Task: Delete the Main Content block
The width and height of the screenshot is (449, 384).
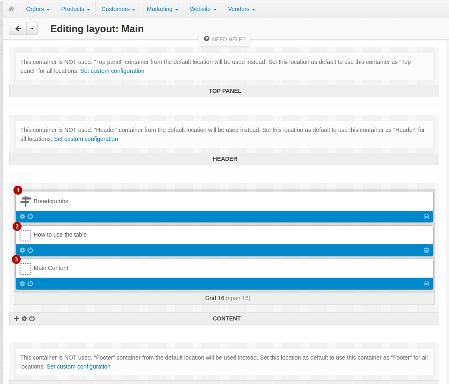Action: point(426,283)
